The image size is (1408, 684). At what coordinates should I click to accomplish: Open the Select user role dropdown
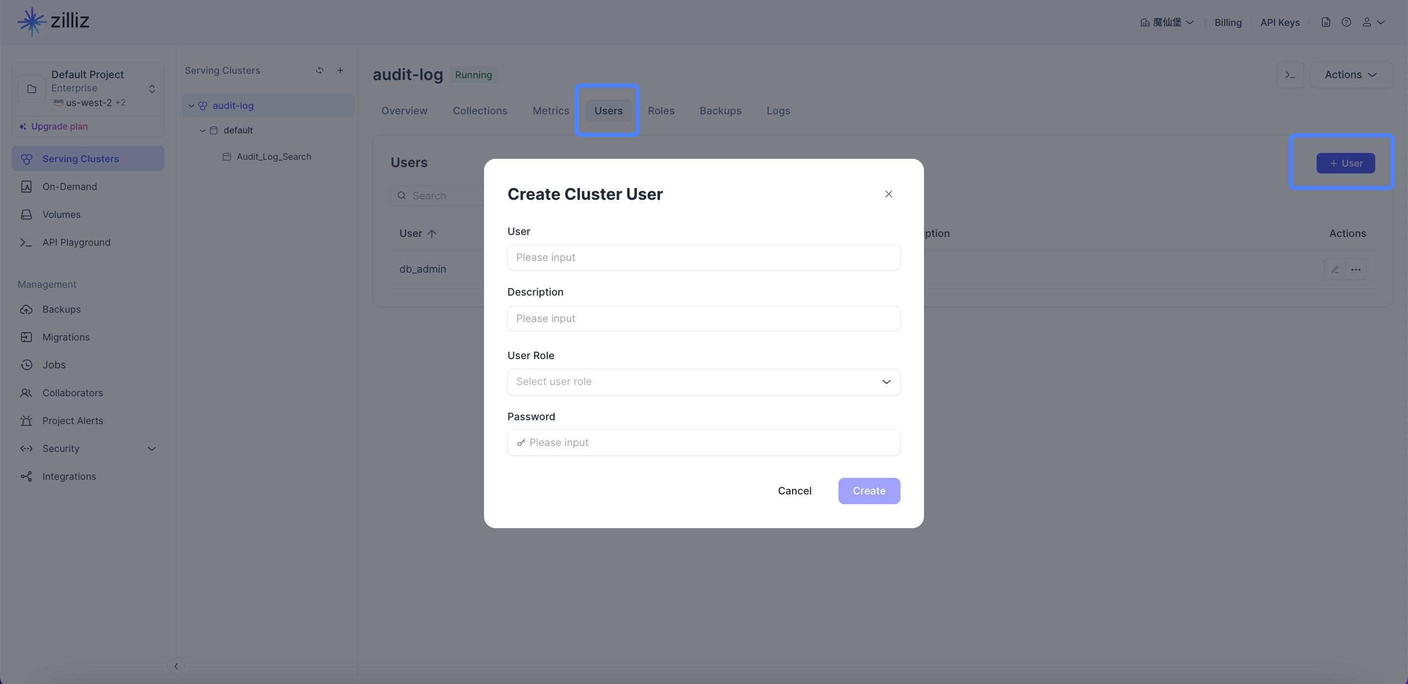tap(704, 382)
